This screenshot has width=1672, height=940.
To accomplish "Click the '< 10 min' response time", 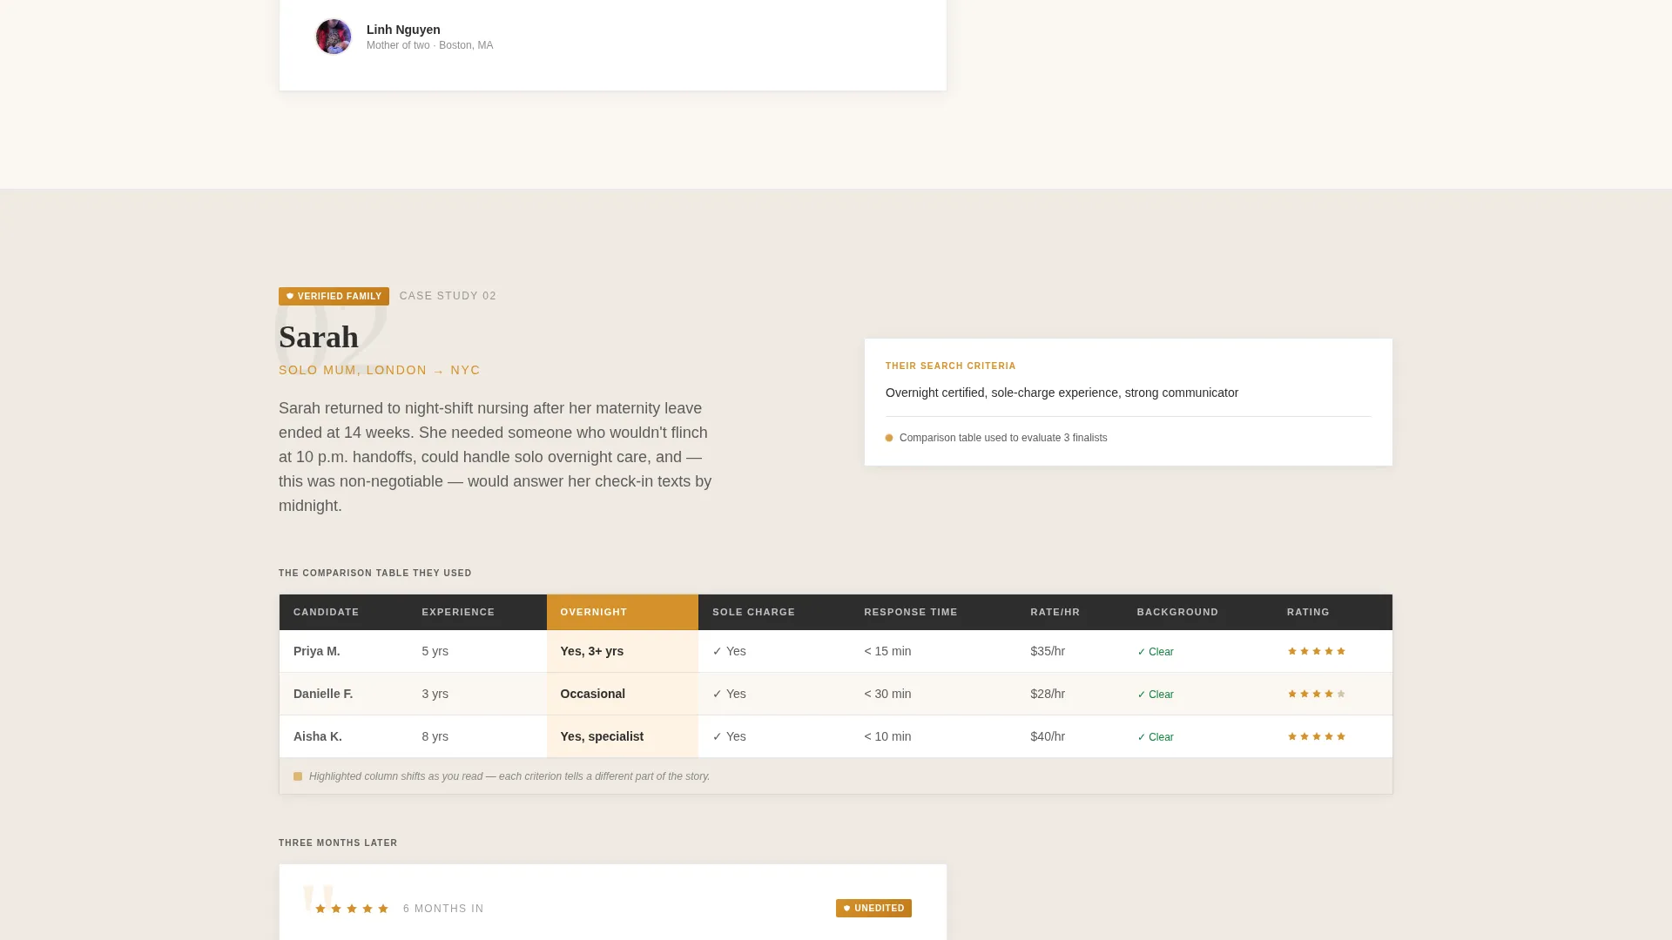I will coord(887,736).
